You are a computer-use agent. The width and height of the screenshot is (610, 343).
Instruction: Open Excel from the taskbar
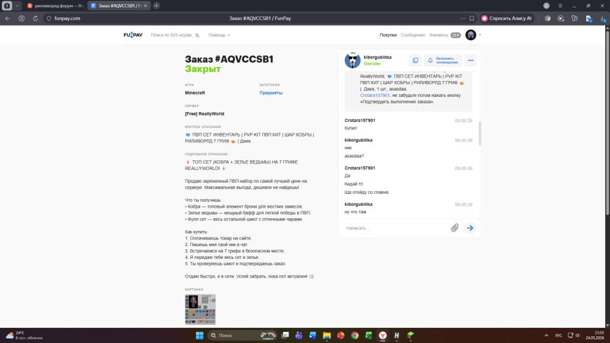tap(368, 336)
